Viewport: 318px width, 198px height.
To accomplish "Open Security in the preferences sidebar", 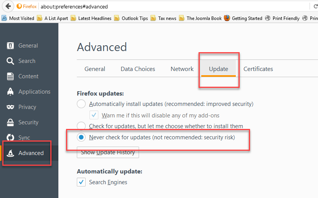I will 28,122.
